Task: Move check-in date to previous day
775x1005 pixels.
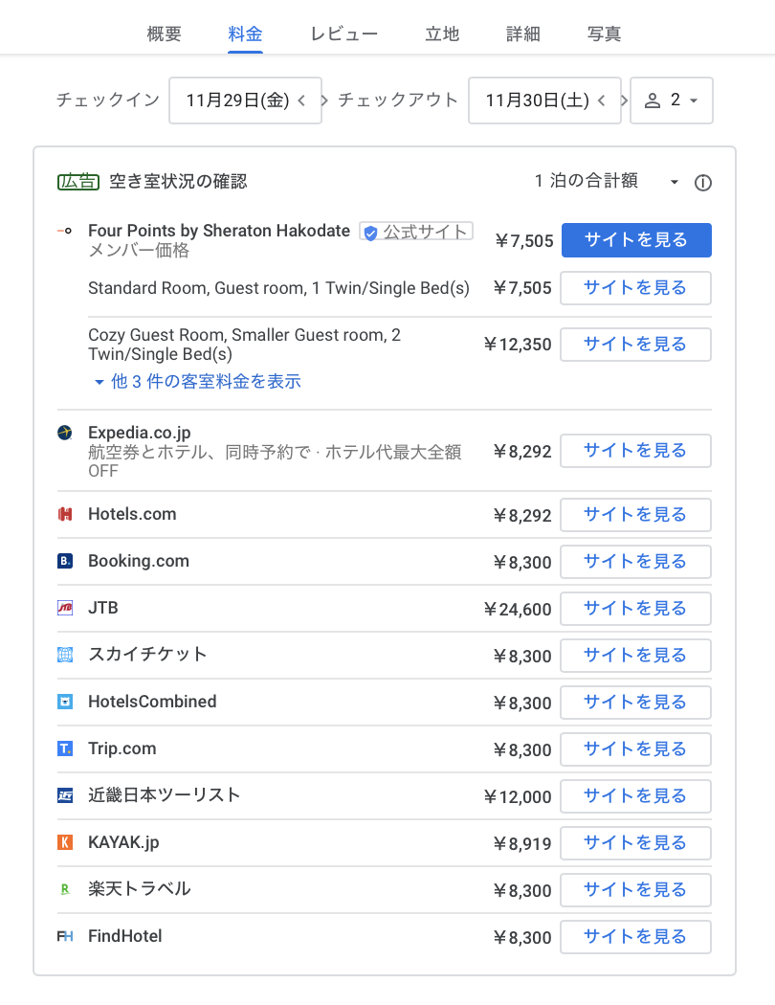Action: 301,100
